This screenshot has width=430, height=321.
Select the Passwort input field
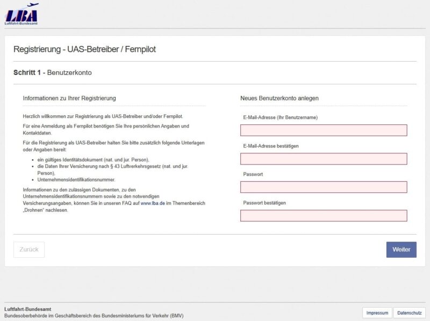pyautogui.click(x=324, y=187)
